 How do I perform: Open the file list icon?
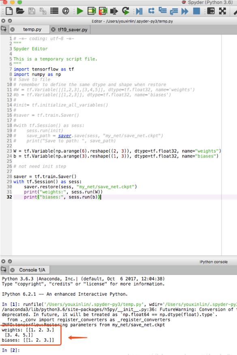(54, 11)
